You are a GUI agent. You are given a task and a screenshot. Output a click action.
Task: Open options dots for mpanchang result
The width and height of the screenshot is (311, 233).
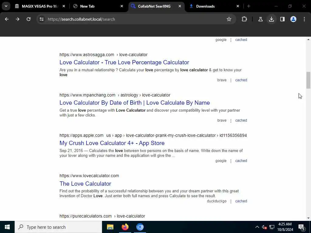pos(231,121)
